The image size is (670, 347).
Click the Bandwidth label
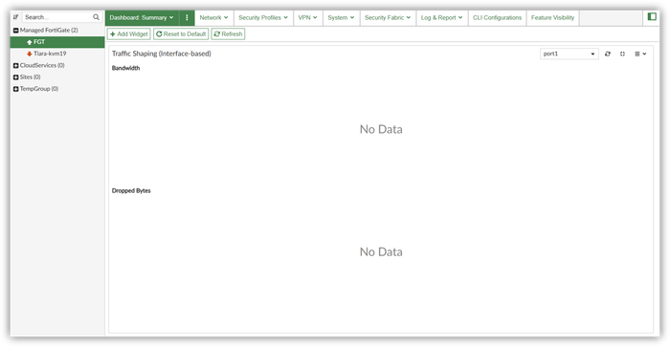click(x=125, y=68)
